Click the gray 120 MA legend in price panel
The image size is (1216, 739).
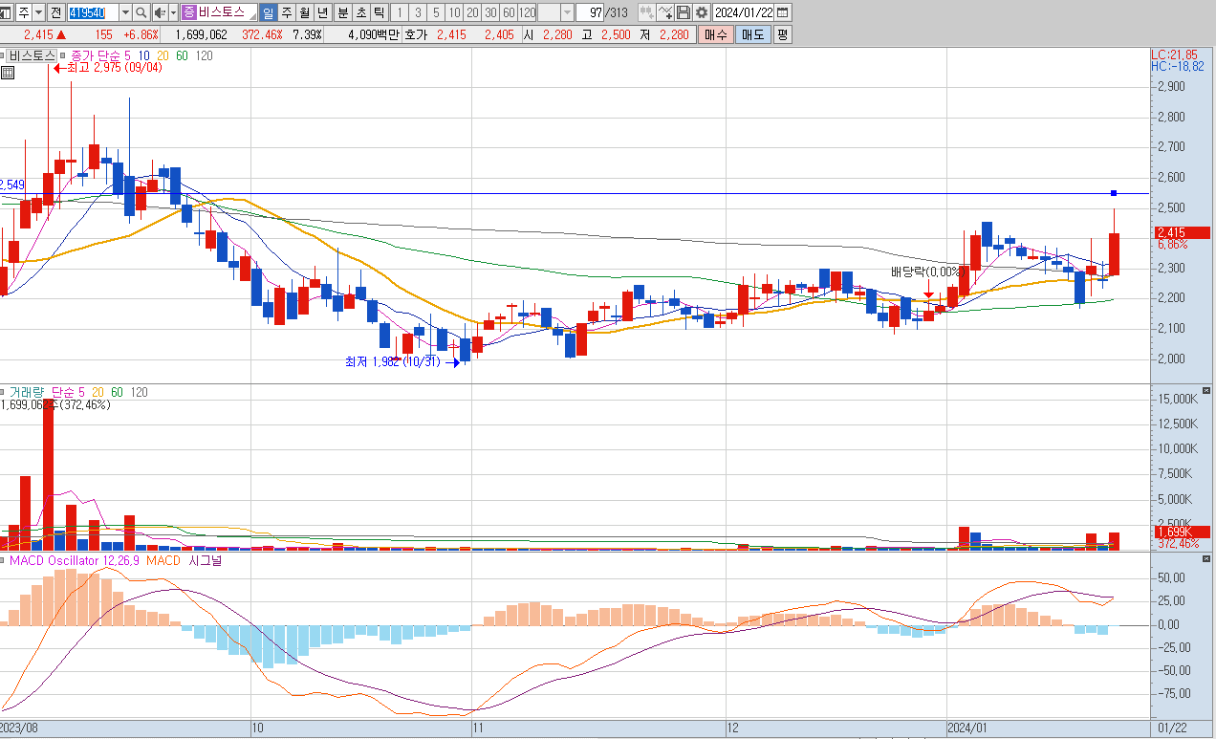204,55
